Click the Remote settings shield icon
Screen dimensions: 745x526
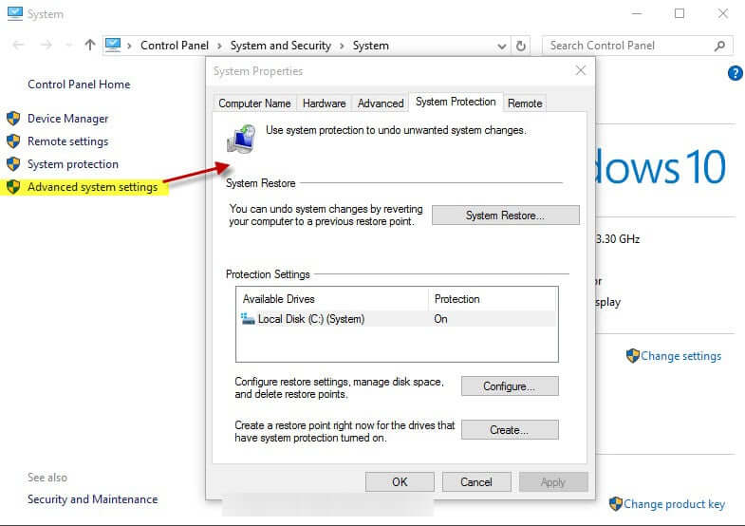13,141
